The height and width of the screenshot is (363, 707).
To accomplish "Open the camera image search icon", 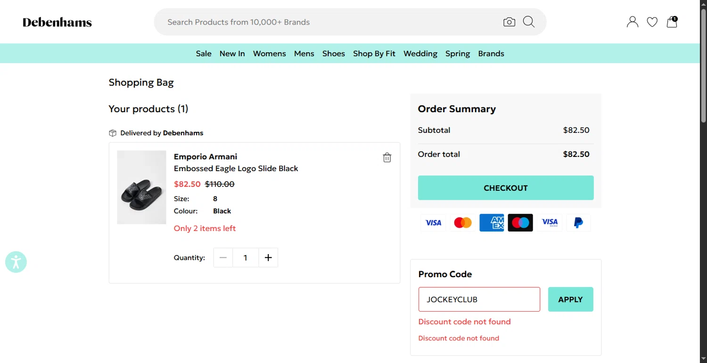I will click(509, 22).
